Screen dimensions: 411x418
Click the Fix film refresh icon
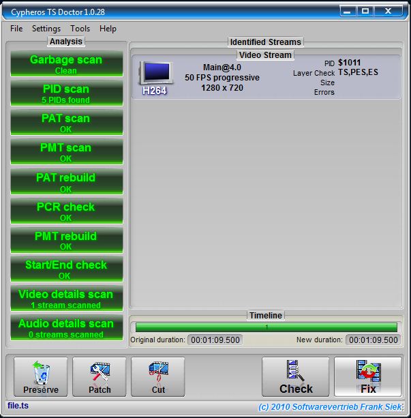(368, 370)
